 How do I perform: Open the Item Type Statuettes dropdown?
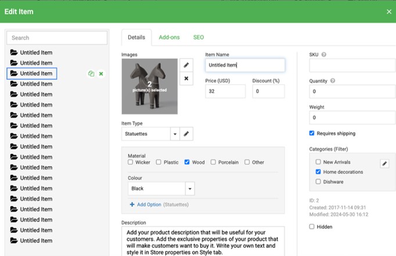(175, 134)
